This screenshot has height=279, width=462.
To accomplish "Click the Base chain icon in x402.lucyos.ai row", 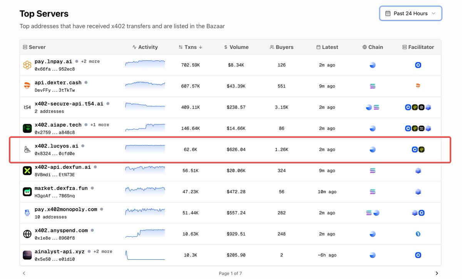I will click(372, 149).
